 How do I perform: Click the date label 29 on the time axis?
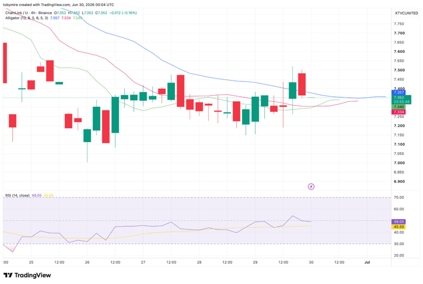point(255,262)
